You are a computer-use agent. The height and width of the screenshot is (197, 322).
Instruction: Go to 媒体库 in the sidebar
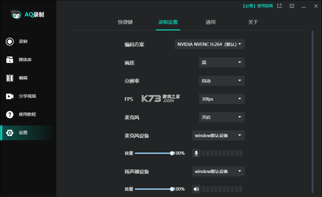pyautogui.click(x=28, y=60)
